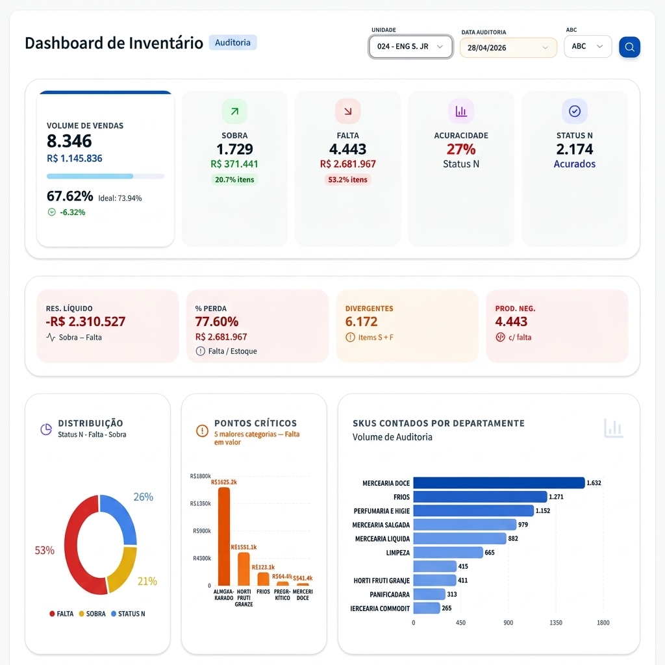Click the HORTI FRUTI GRANZE orange bar

pyautogui.click(x=244, y=569)
